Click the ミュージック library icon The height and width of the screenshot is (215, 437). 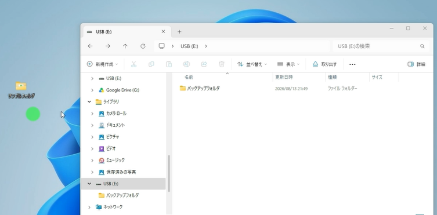click(102, 161)
